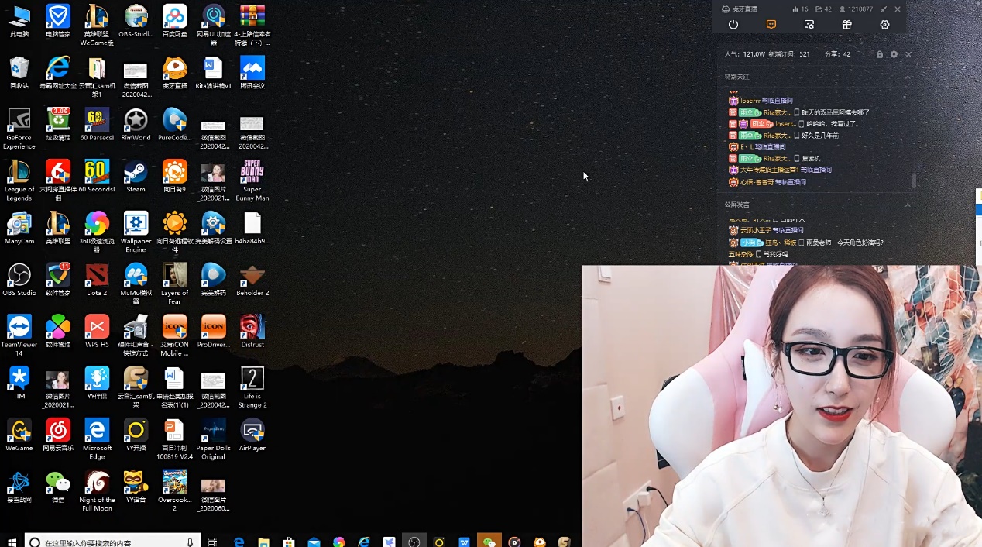Click the 特别关注 chat list scrollbar
This screenshot has height=547, width=982.
(x=914, y=180)
